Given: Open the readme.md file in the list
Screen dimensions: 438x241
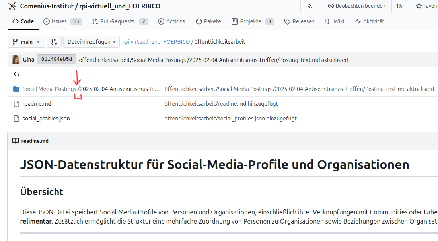Looking at the screenshot, I should 37,104.
